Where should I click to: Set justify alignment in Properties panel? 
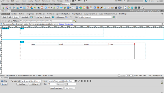[90, 81]
